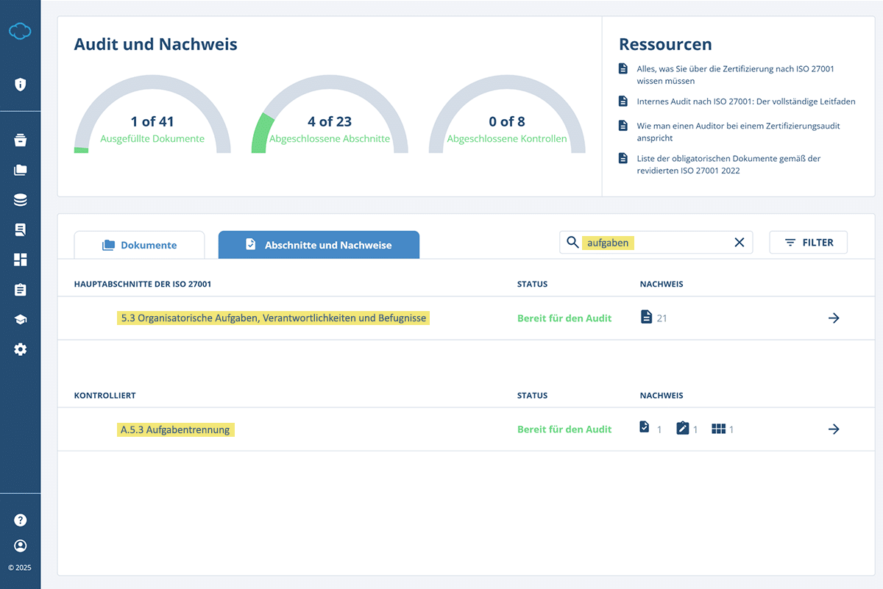Open the shield security icon in sidebar
Image resolution: width=883 pixels, height=589 pixels.
point(20,84)
